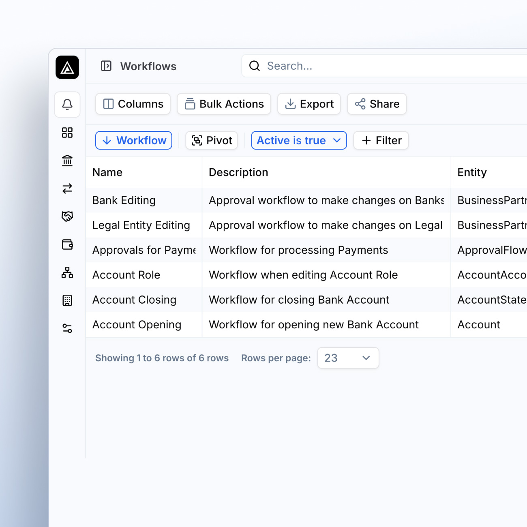Select the organization hierarchy icon in sidebar
Image resolution: width=527 pixels, height=527 pixels.
coord(67,272)
